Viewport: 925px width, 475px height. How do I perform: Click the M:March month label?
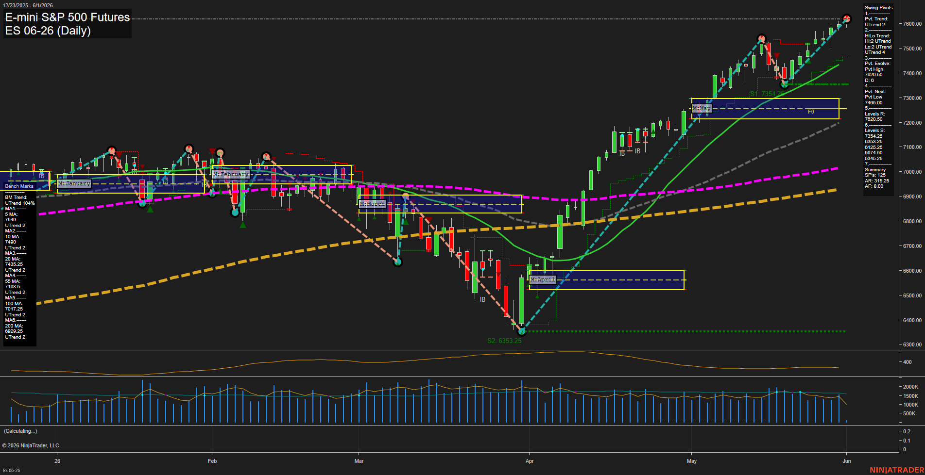pyautogui.click(x=373, y=204)
